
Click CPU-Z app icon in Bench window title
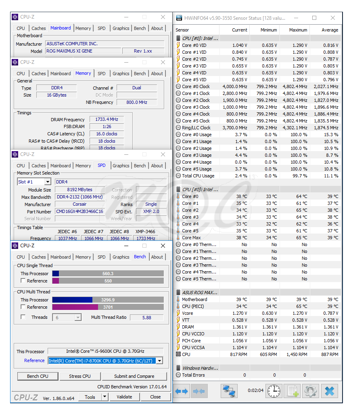pos(15,245)
